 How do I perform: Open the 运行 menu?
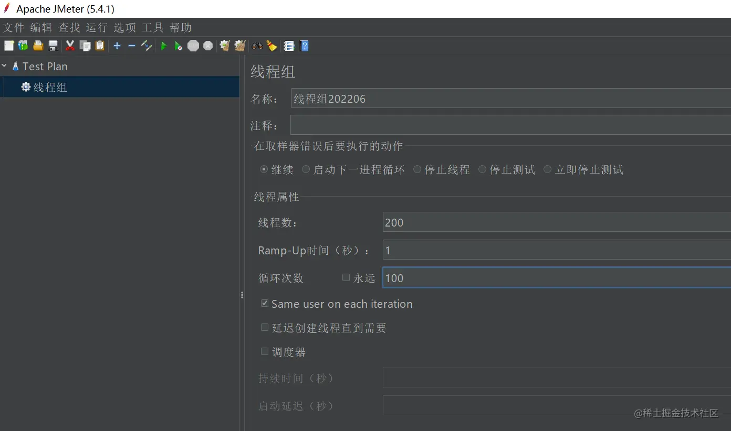97,27
